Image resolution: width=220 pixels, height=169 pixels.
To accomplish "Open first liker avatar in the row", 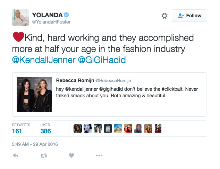I will 78,128.
